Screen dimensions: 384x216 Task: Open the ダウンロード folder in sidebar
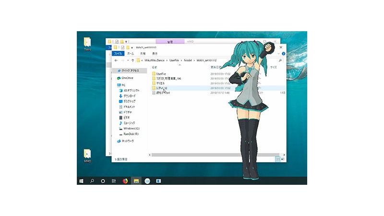point(129,96)
